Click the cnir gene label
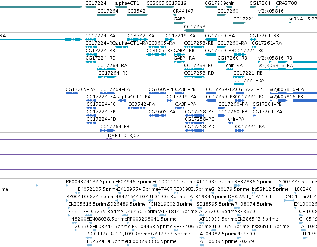 [x=230, y=3]
